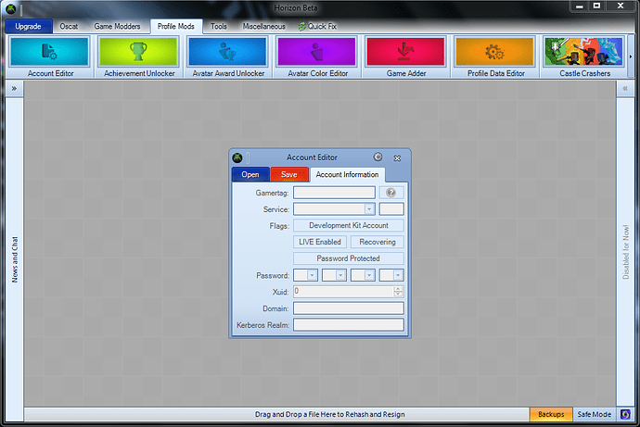Toggle the Password Protected flag

pos(349,258)
